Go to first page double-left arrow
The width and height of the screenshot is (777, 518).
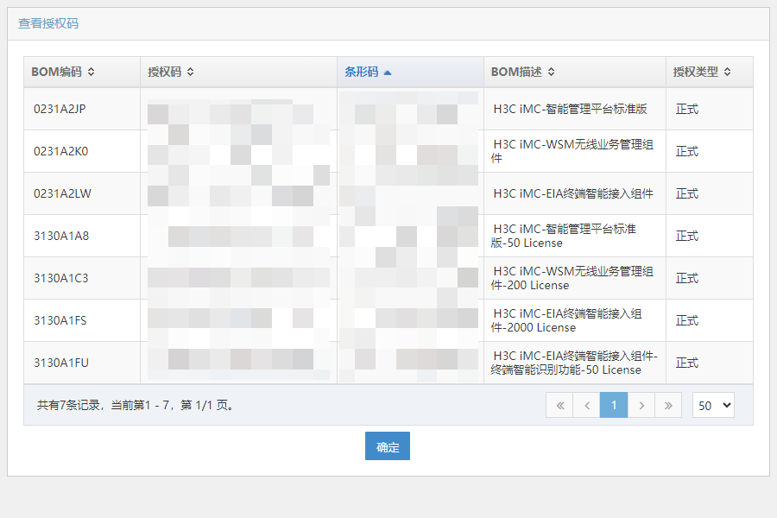(x=559, y=405)
